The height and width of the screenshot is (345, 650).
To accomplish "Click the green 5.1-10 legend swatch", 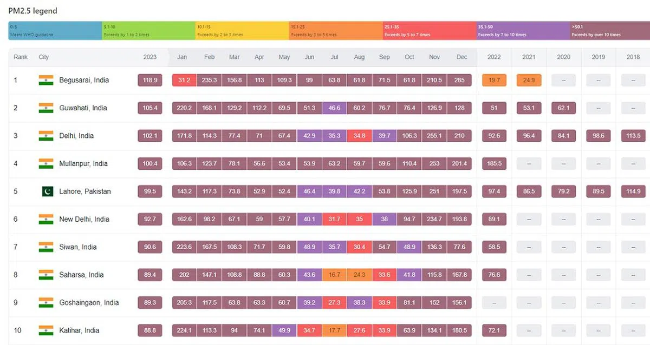I will point(148,31).
